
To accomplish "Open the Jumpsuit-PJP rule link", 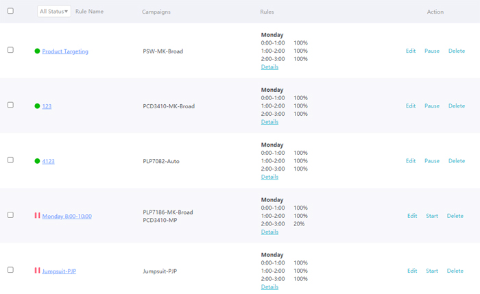I will [x=59, y=271].
